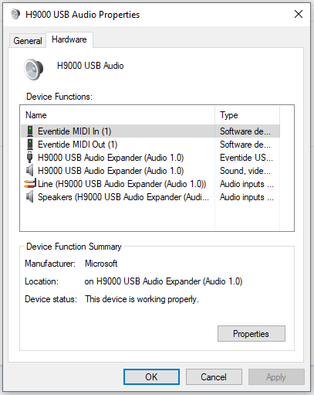This screenshot has width=314, height=395.
Task: Select the Speakers (H9000 USB Audio Expander) entry
Action: (x=150, y=197)
